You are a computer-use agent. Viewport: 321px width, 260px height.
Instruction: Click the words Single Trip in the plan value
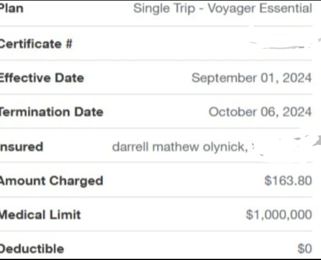[x=164, y=8]
